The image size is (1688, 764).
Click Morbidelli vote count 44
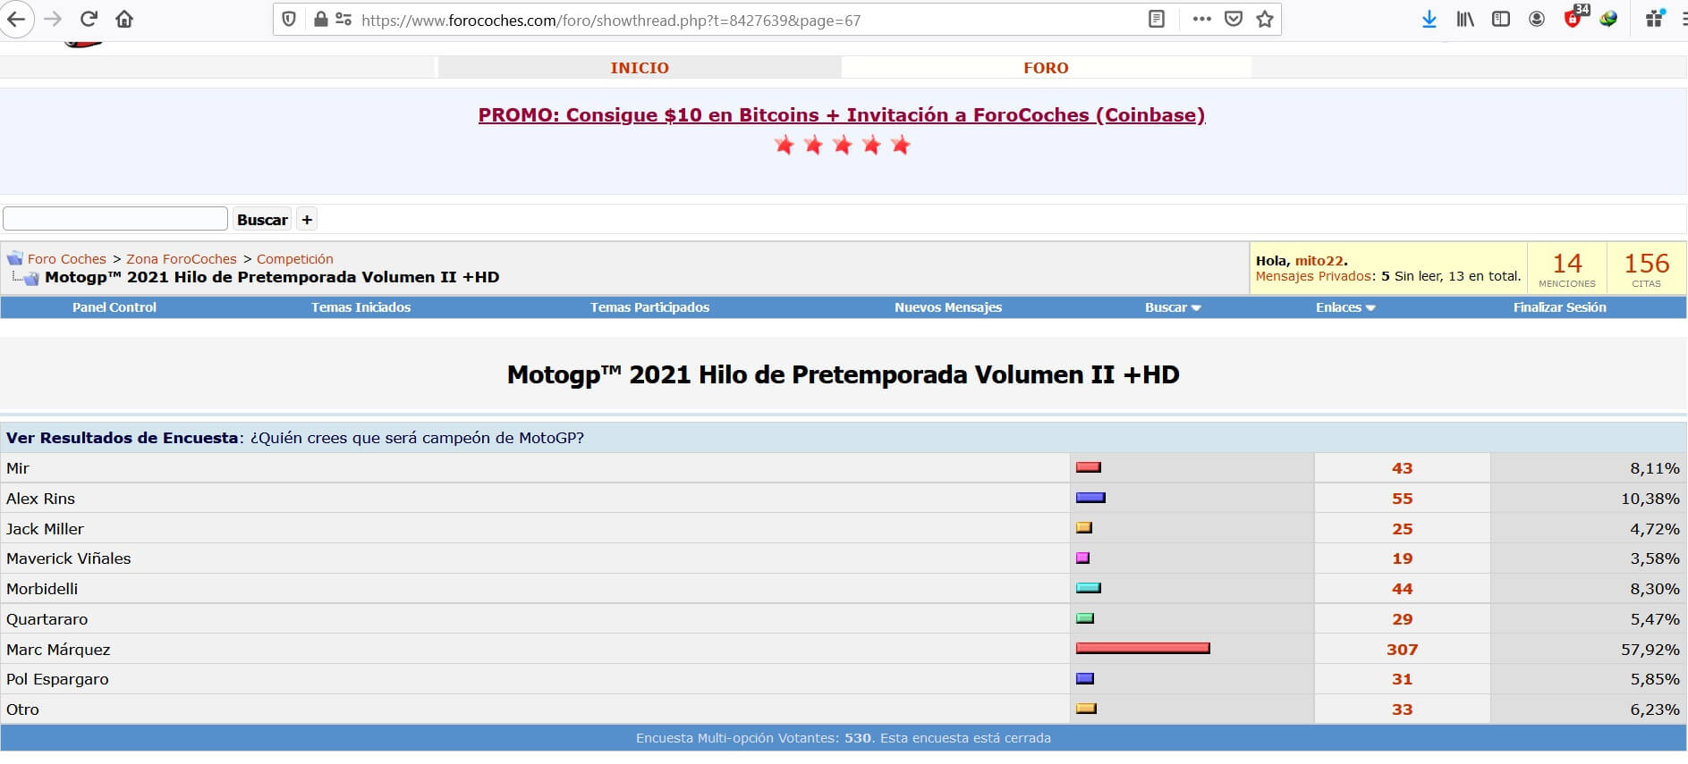pyautogui.click(x=1402, y=589)
